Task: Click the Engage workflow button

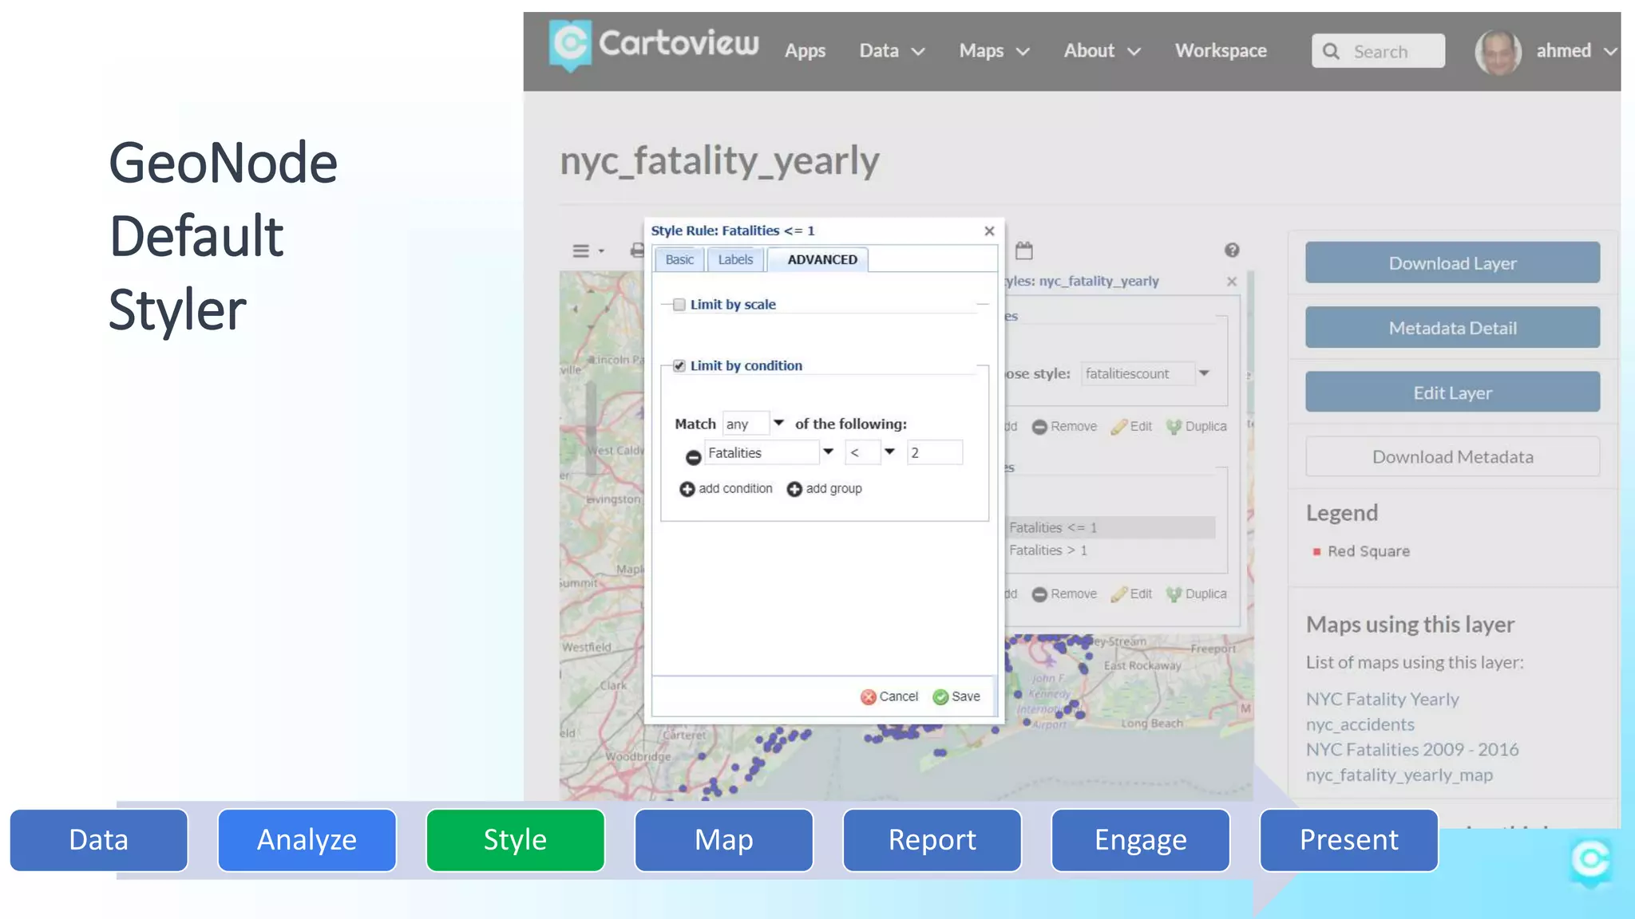Action: 1140,840
